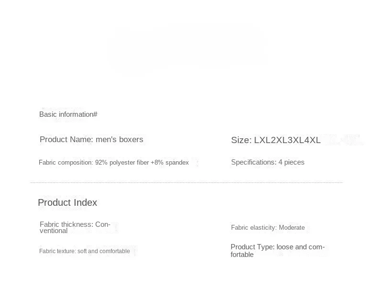378x301 pixels.
Task: Click the "Size:" label text
Action: (x=241, y=140)
